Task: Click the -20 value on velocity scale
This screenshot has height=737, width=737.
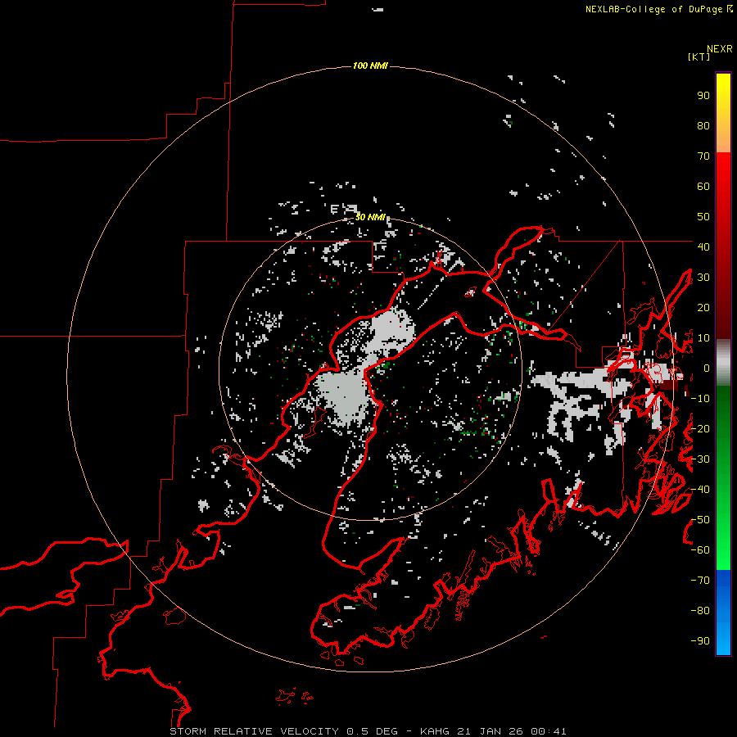Action: (700, 429)
